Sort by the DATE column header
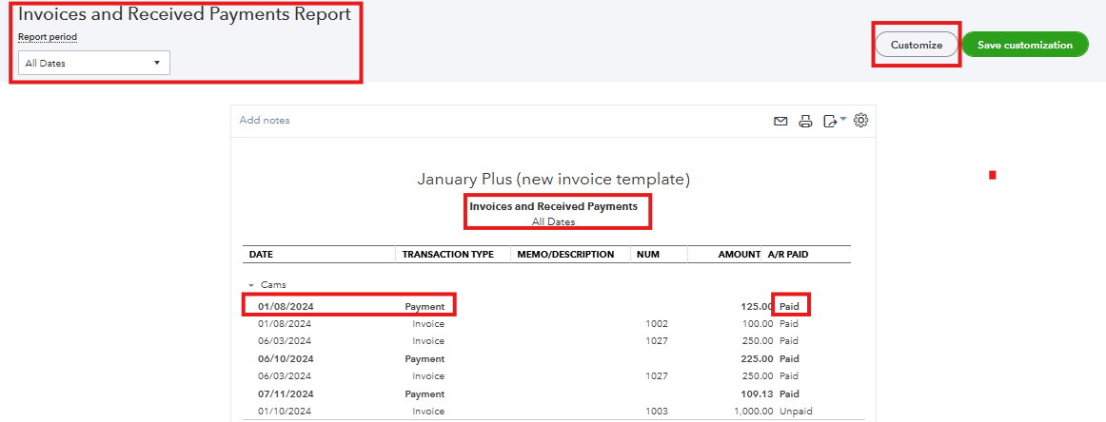1106x422 pixels. (261, 255)
